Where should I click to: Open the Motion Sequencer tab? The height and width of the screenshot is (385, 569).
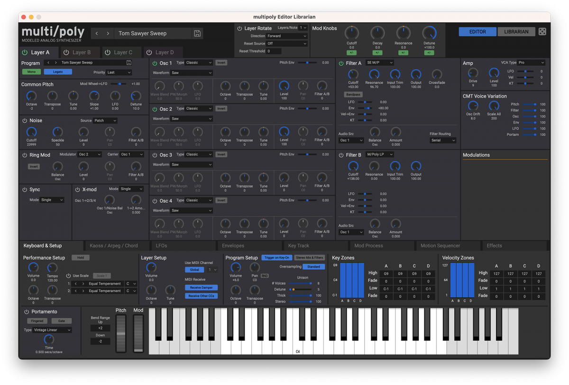(x=440, y=246)
